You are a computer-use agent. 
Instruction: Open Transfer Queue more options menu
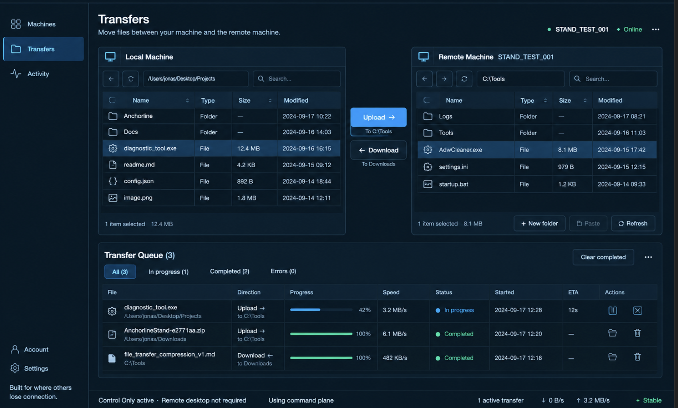point(648,257)
